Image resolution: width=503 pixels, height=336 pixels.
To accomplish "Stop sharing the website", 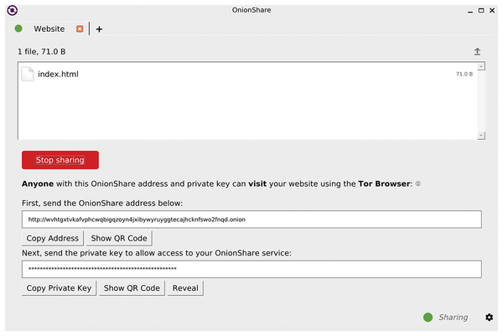I will pos(60,160).
